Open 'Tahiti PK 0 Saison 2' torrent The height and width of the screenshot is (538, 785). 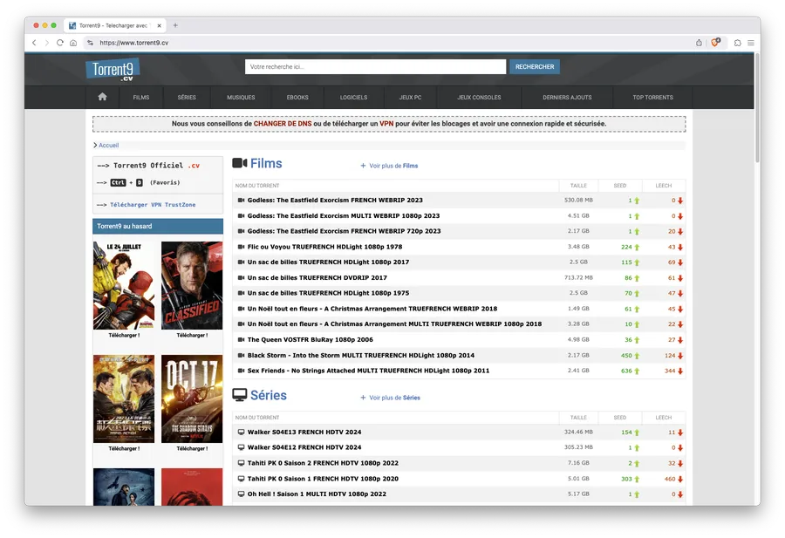coord(323,463)
